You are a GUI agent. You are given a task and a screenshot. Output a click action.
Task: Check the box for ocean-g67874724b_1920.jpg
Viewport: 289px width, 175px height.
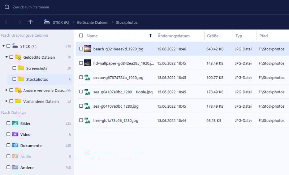[81, 77]
